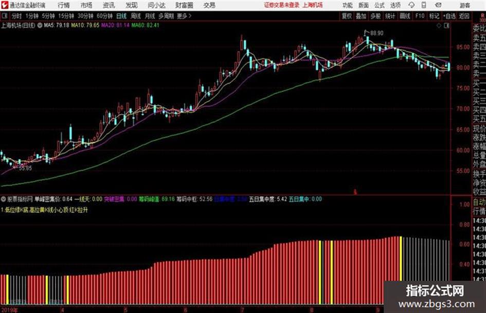Toggle the left panel icon beside 分时
Image resolution: width=486 pixels, height=313 pixels.
click(5, 16)
